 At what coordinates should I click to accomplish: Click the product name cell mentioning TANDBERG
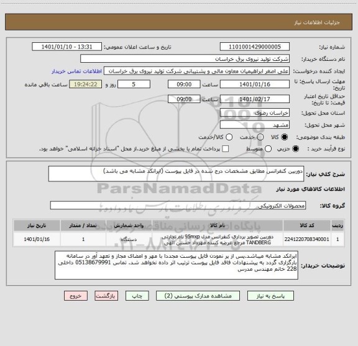[x=218, y=239]
